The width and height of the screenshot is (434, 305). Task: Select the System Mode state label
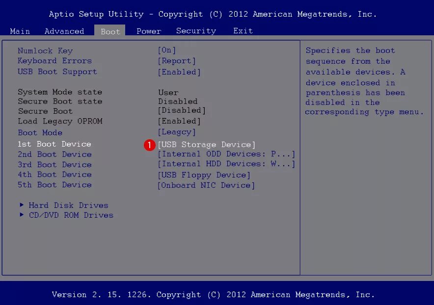point(60,92)
